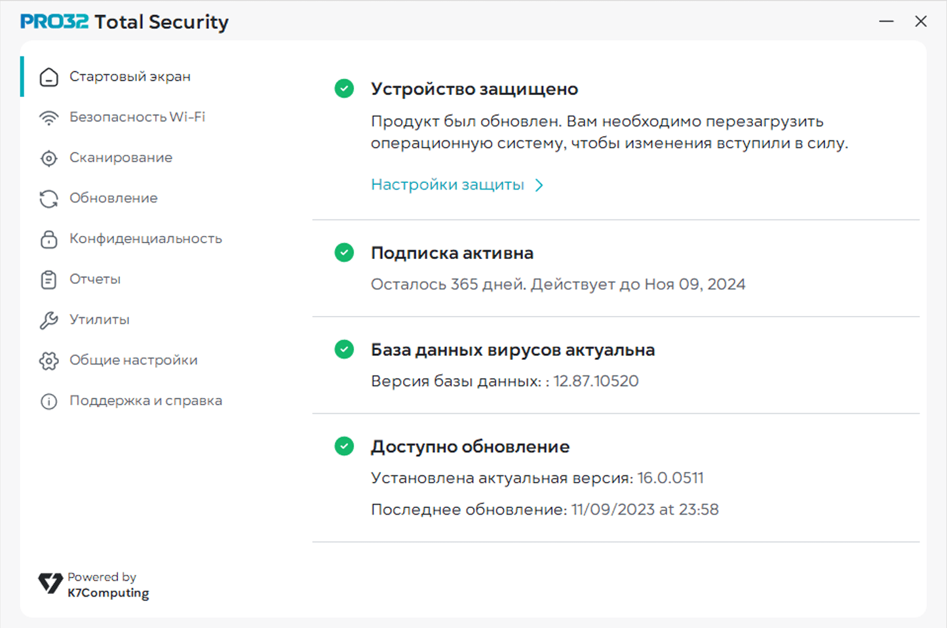Click the chevron after Настройки защиты
The height and width of the screenshot is (628, 947).
(x=539, y=186)
